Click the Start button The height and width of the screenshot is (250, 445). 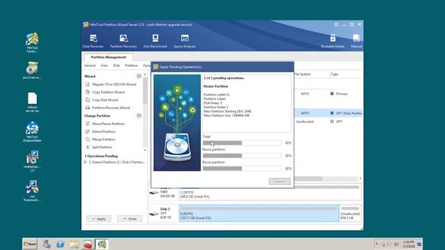tap(30, 244)
